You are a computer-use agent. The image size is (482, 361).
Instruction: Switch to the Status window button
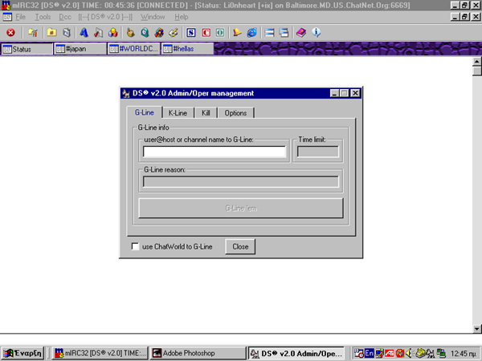(27, 49)
